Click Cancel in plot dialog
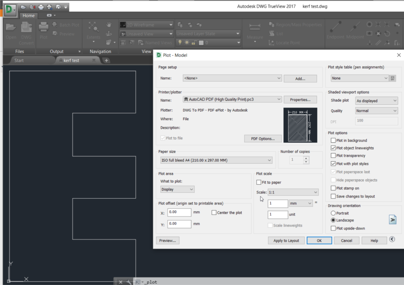404x285 pixels. click(x=346, y=240)
